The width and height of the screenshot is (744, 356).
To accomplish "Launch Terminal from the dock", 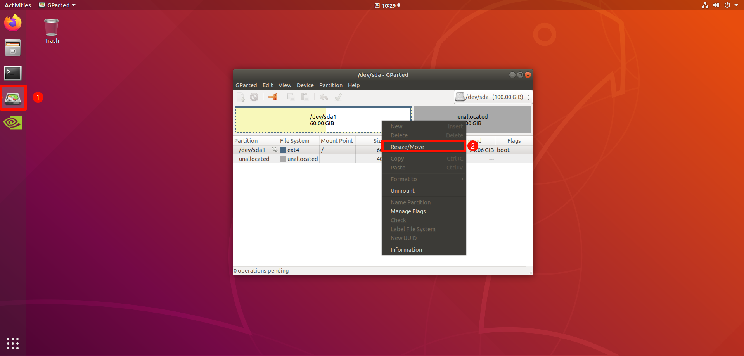I will pos(13,73).
